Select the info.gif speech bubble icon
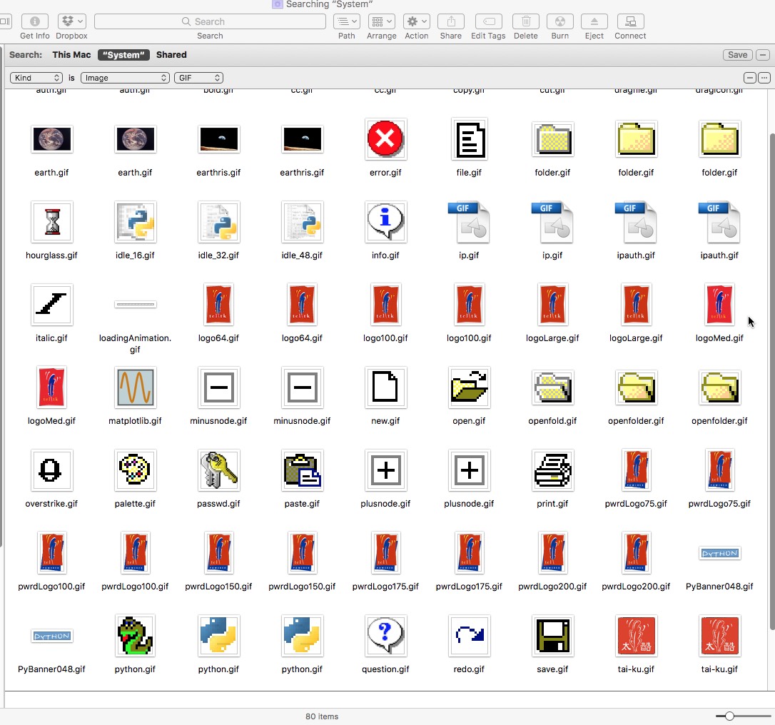 coord(385,222)
